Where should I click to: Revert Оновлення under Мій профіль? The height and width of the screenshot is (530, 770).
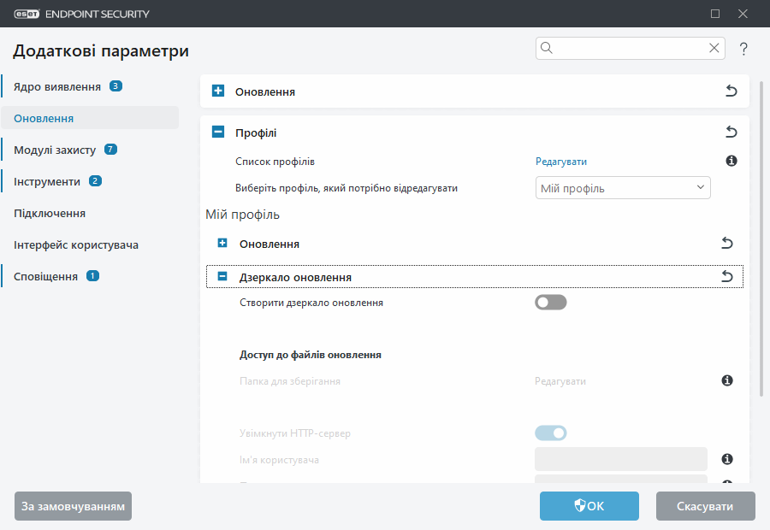point(726,244)
